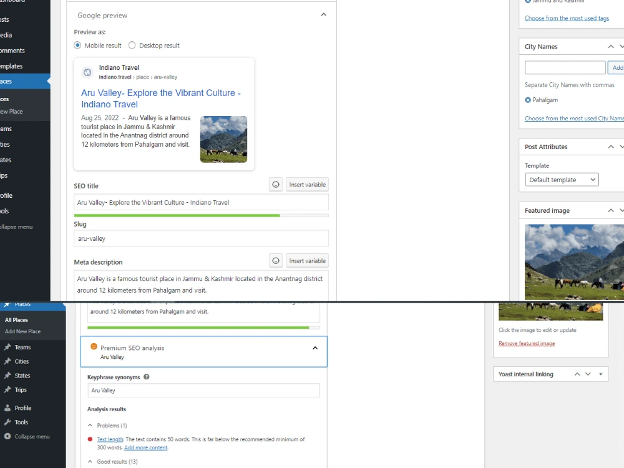Click the SEO title length progress bar

click(202, 215)
